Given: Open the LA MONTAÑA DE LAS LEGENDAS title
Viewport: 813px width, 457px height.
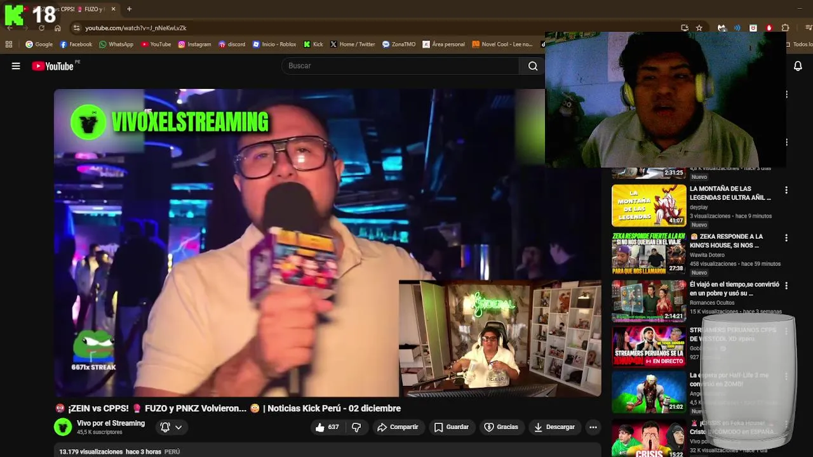Looking at the screenshot, I should [x=730, y=193].
